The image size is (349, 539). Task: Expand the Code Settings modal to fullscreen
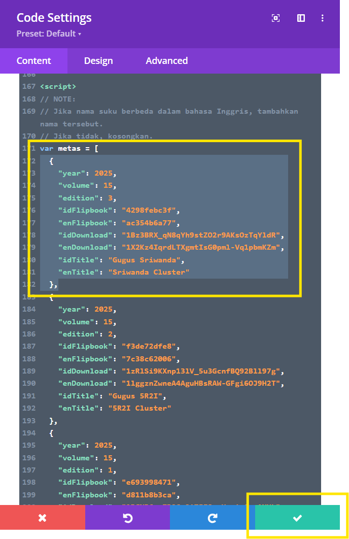pos(275,18)
